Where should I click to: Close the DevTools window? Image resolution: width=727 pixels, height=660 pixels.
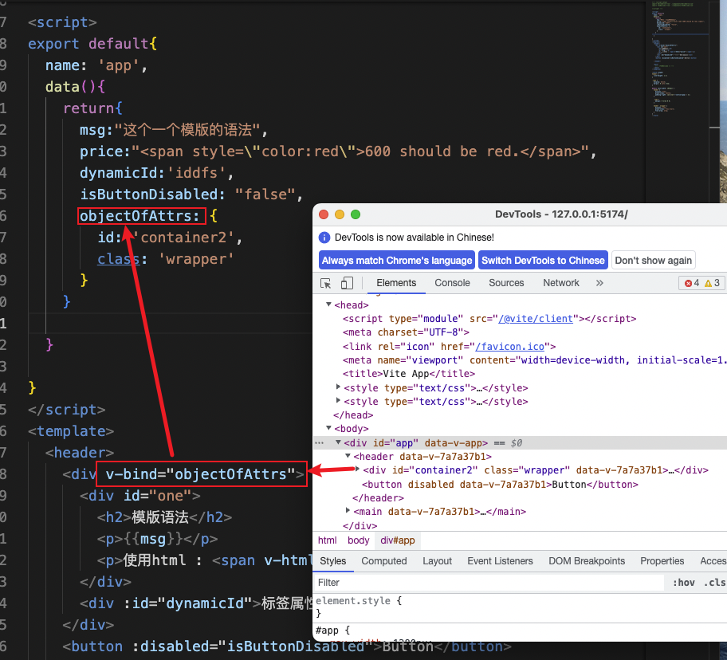(x=324, y=214)
